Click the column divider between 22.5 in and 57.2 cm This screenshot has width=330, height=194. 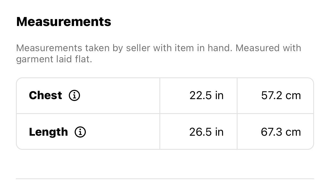pyautogui.click(x=237, y=96)
